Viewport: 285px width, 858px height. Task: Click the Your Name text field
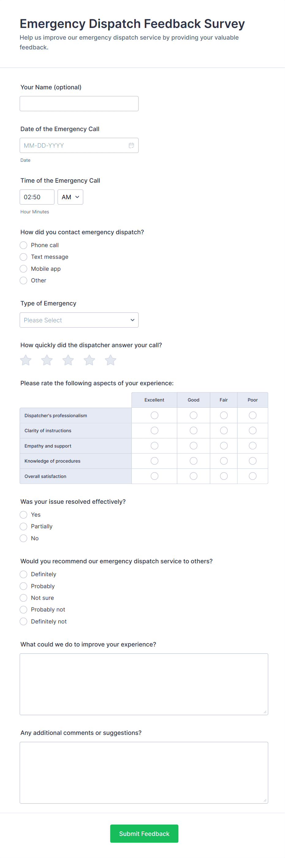pyautogui.click(x=79, y=103)
